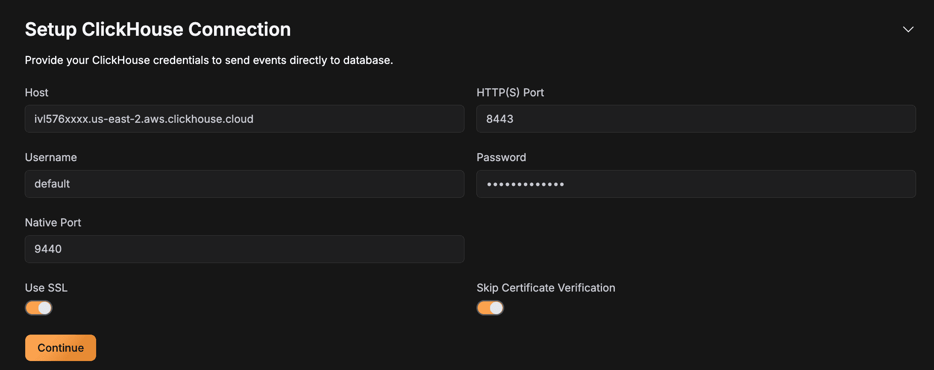Turn off Skip Certificate Verification toggle
The image size is (934, 370).
click(490, 308)
